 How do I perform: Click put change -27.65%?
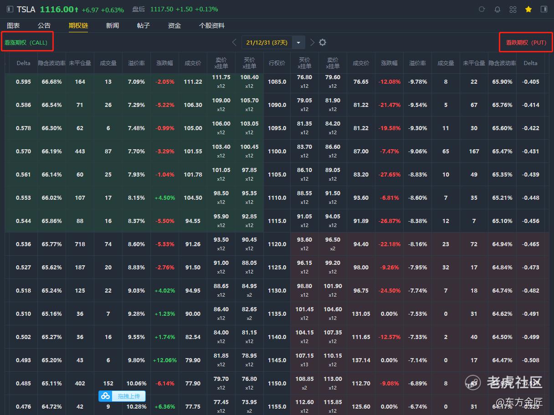tap(390, 175)
